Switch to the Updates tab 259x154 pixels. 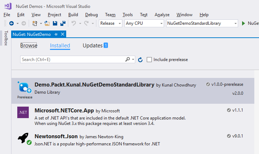[x=95, y=46]
